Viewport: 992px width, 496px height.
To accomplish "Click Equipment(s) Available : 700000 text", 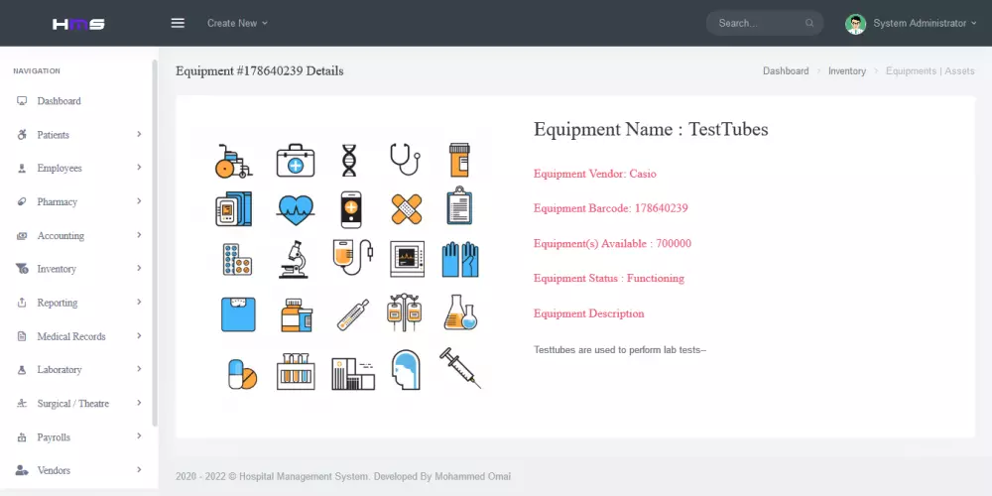I will pyautogui.click(x=612, y=244).
